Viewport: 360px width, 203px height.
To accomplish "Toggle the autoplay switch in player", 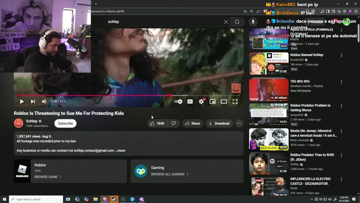I will click(178, 101).
